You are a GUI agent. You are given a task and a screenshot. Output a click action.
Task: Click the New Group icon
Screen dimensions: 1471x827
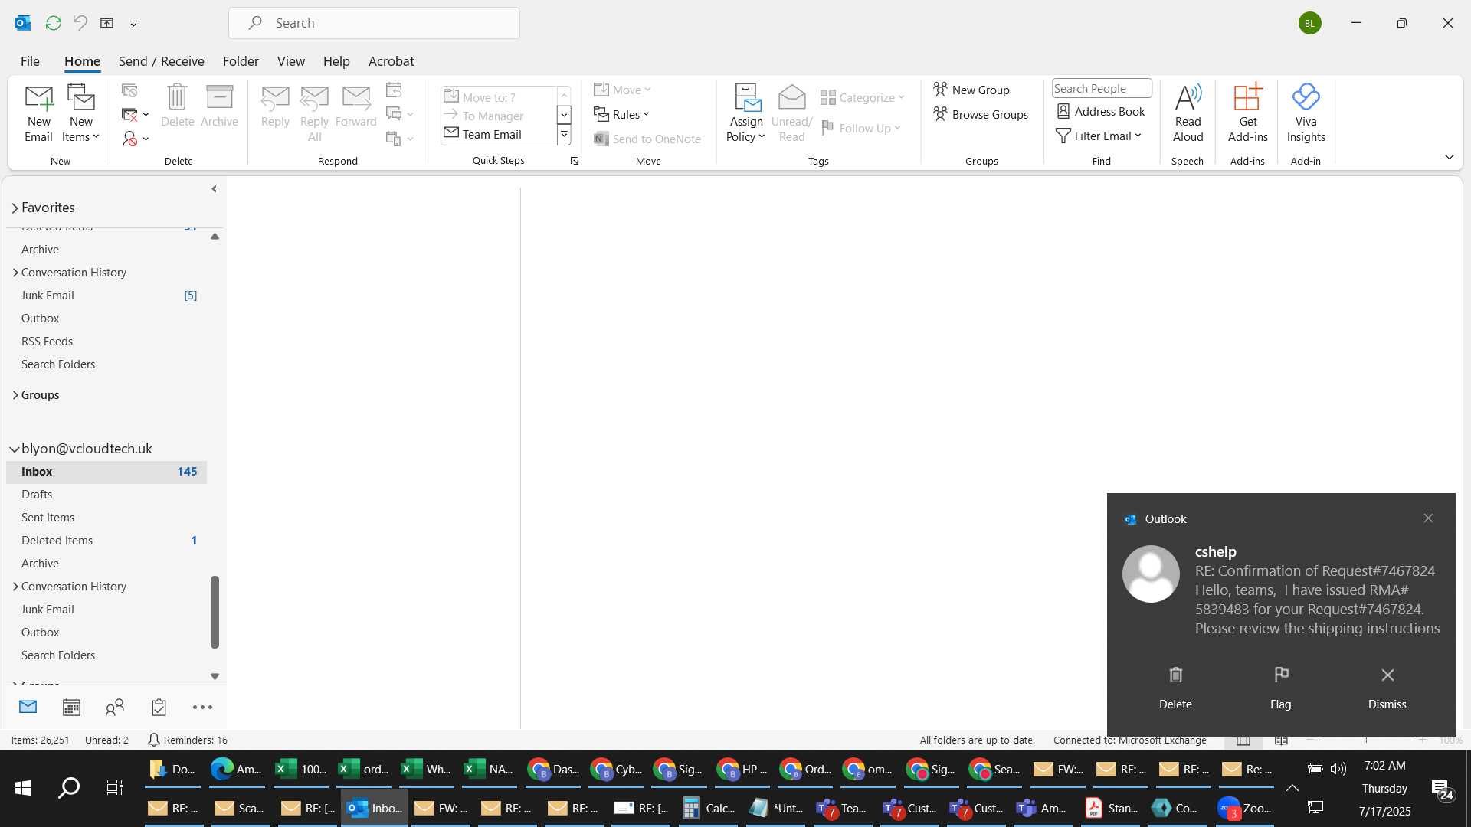[x=971, y=90]
